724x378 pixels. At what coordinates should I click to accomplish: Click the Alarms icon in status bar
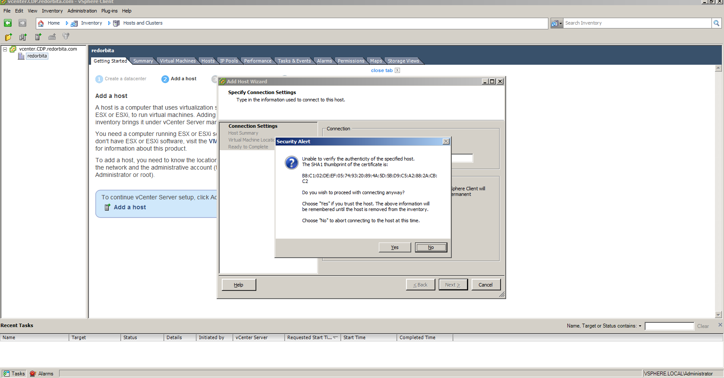33,374
